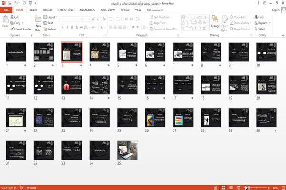Click the Find binoculars icon
The height and width of the screenshot is (190, 286).
256,17
